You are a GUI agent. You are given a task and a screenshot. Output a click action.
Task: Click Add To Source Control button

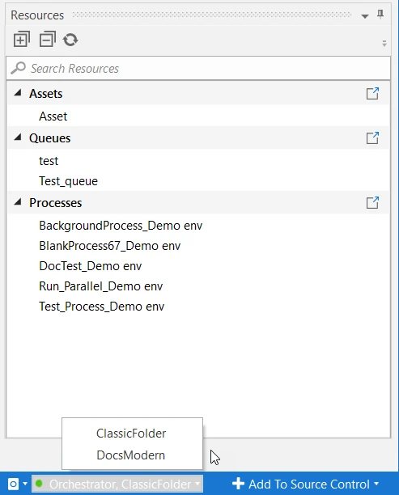coord(305,484)
